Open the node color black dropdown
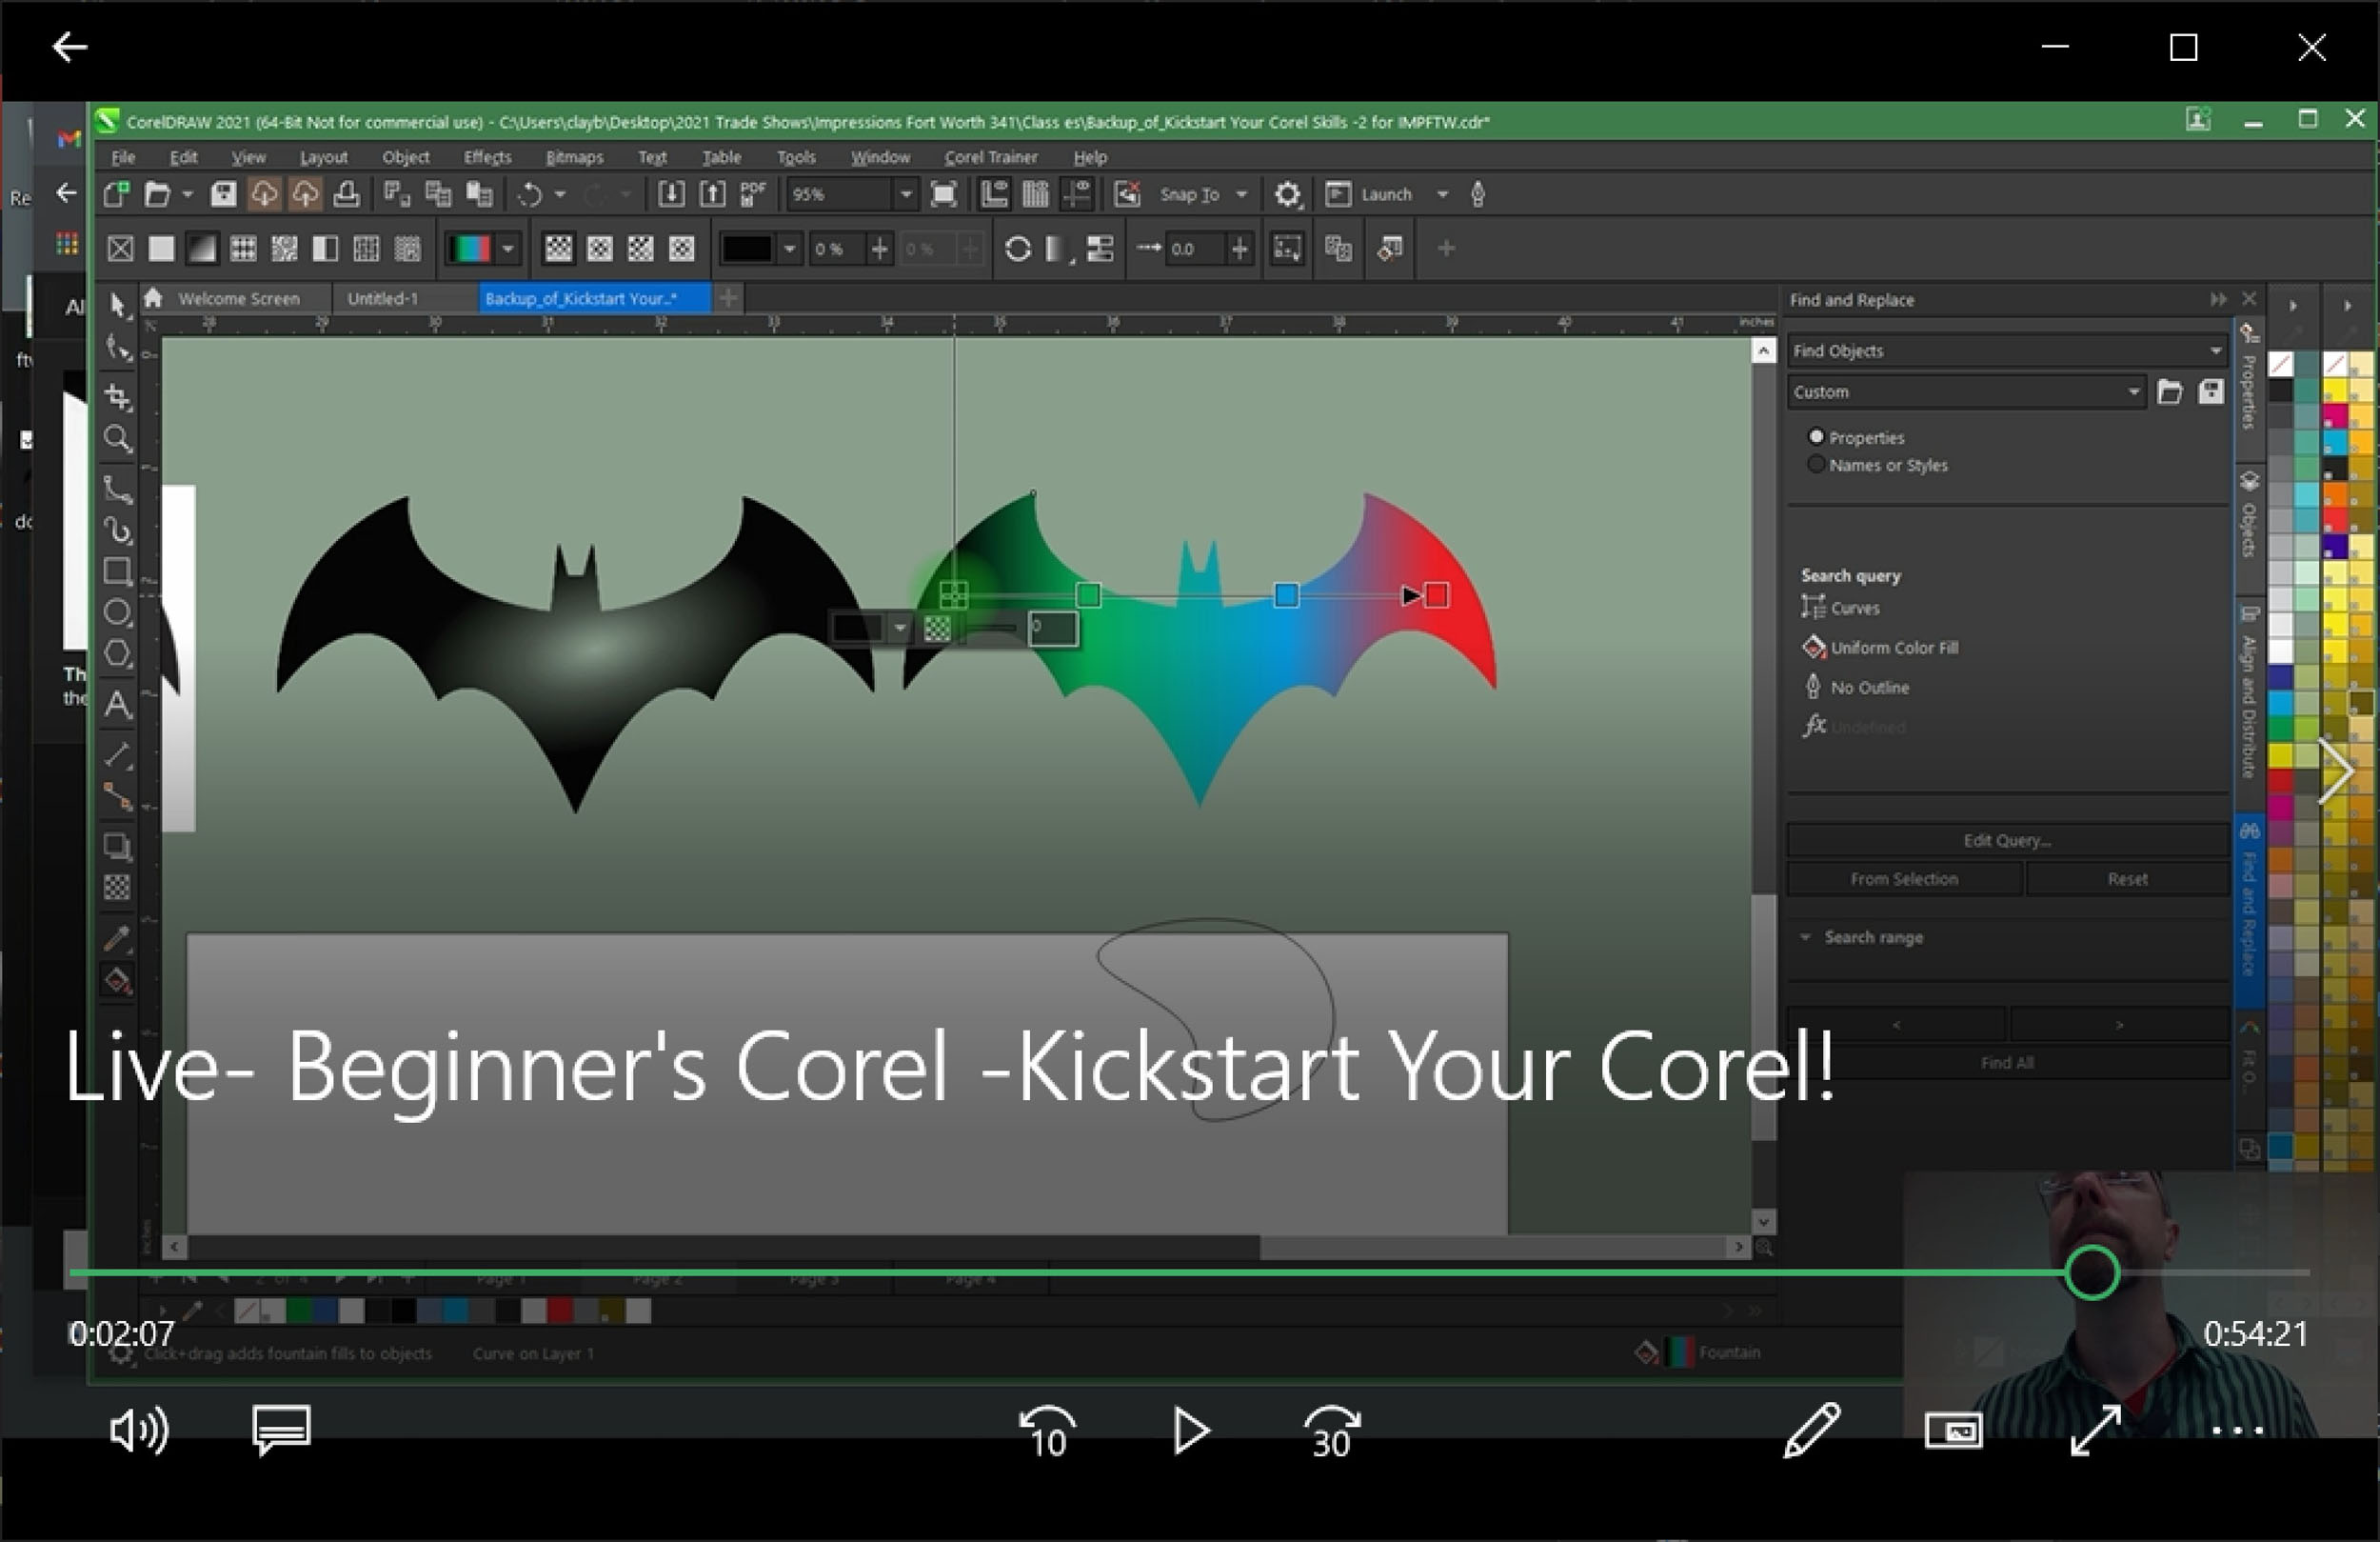Screen dimensions: 2380x1542 [789, 249]
